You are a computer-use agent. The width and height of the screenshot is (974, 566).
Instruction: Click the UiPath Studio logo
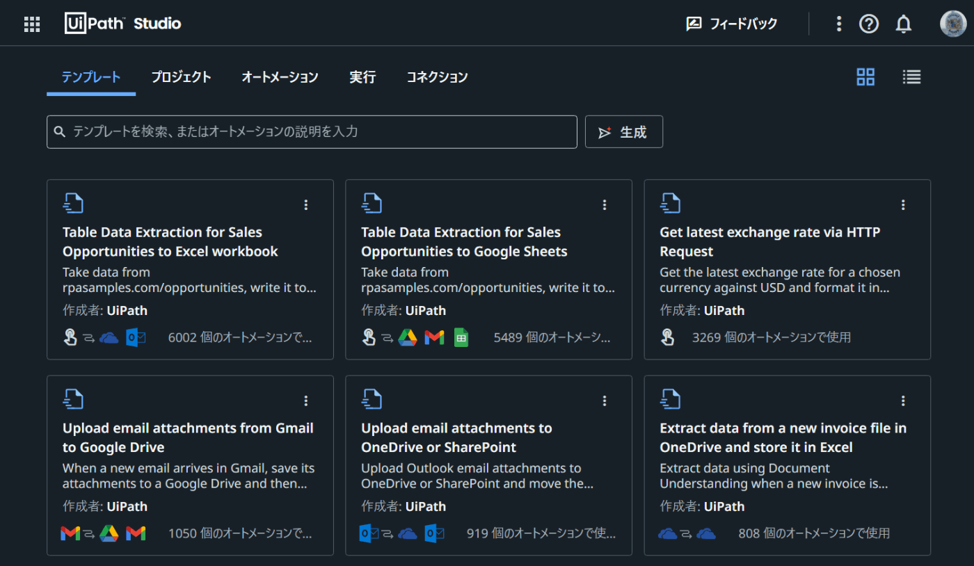click(x=123, y=24)
